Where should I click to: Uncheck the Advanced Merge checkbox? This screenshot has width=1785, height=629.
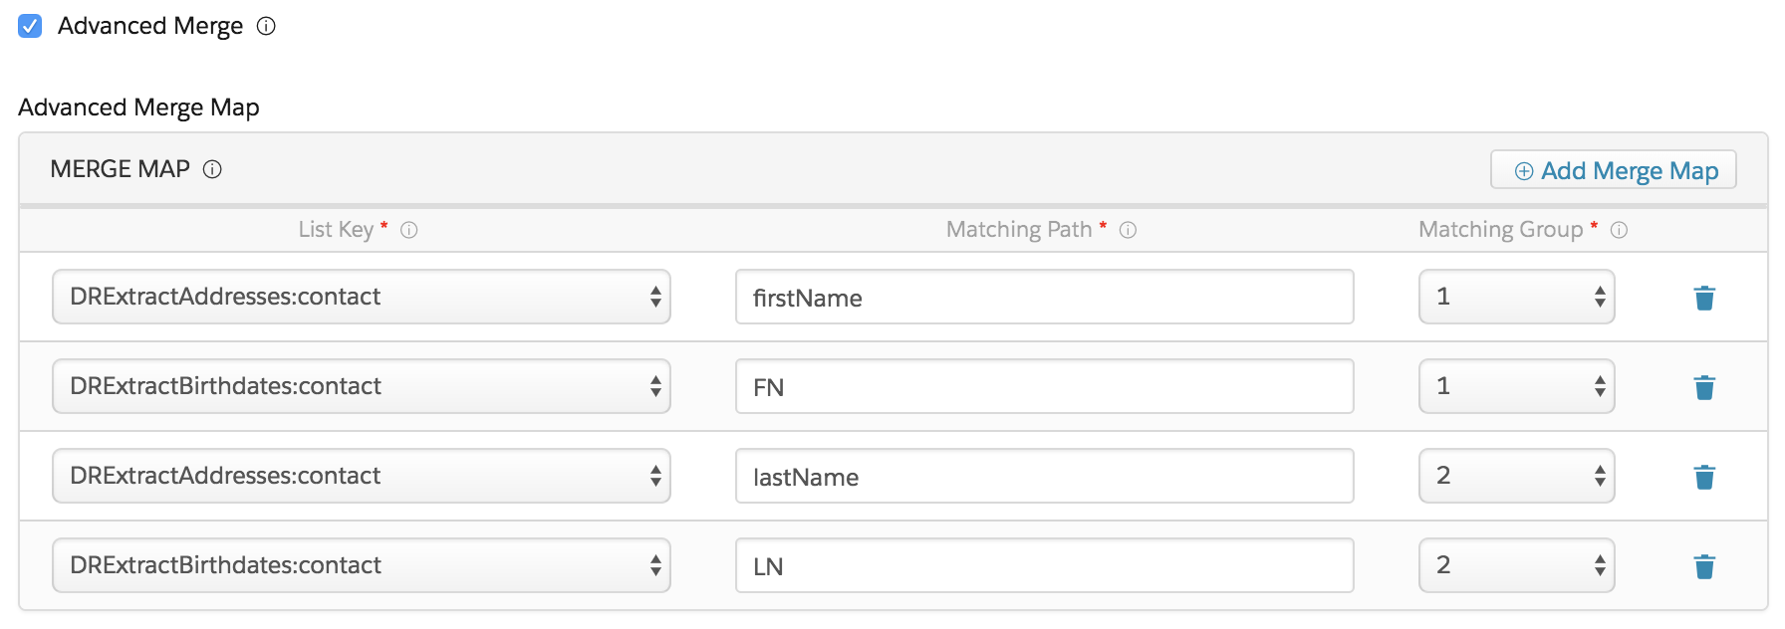[31, 26]
